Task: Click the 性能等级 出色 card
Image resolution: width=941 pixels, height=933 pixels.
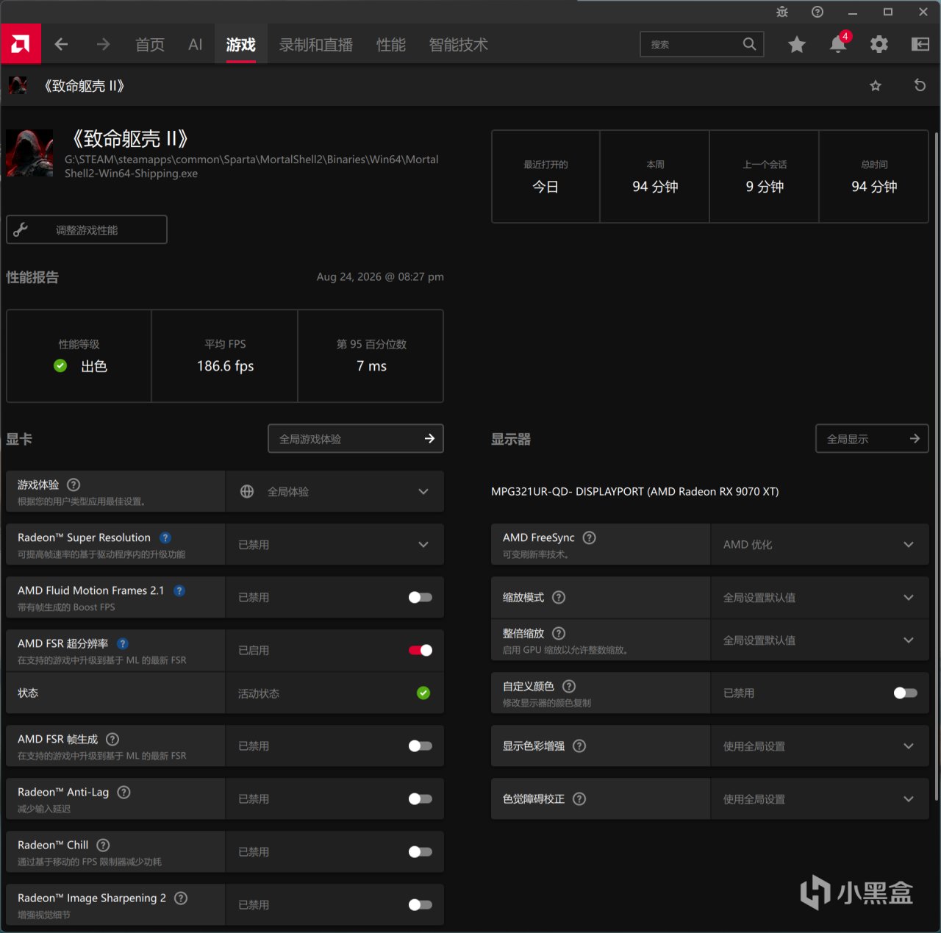Action: coord(79,356)
